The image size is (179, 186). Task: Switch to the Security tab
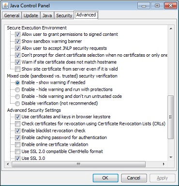point(64,15)
